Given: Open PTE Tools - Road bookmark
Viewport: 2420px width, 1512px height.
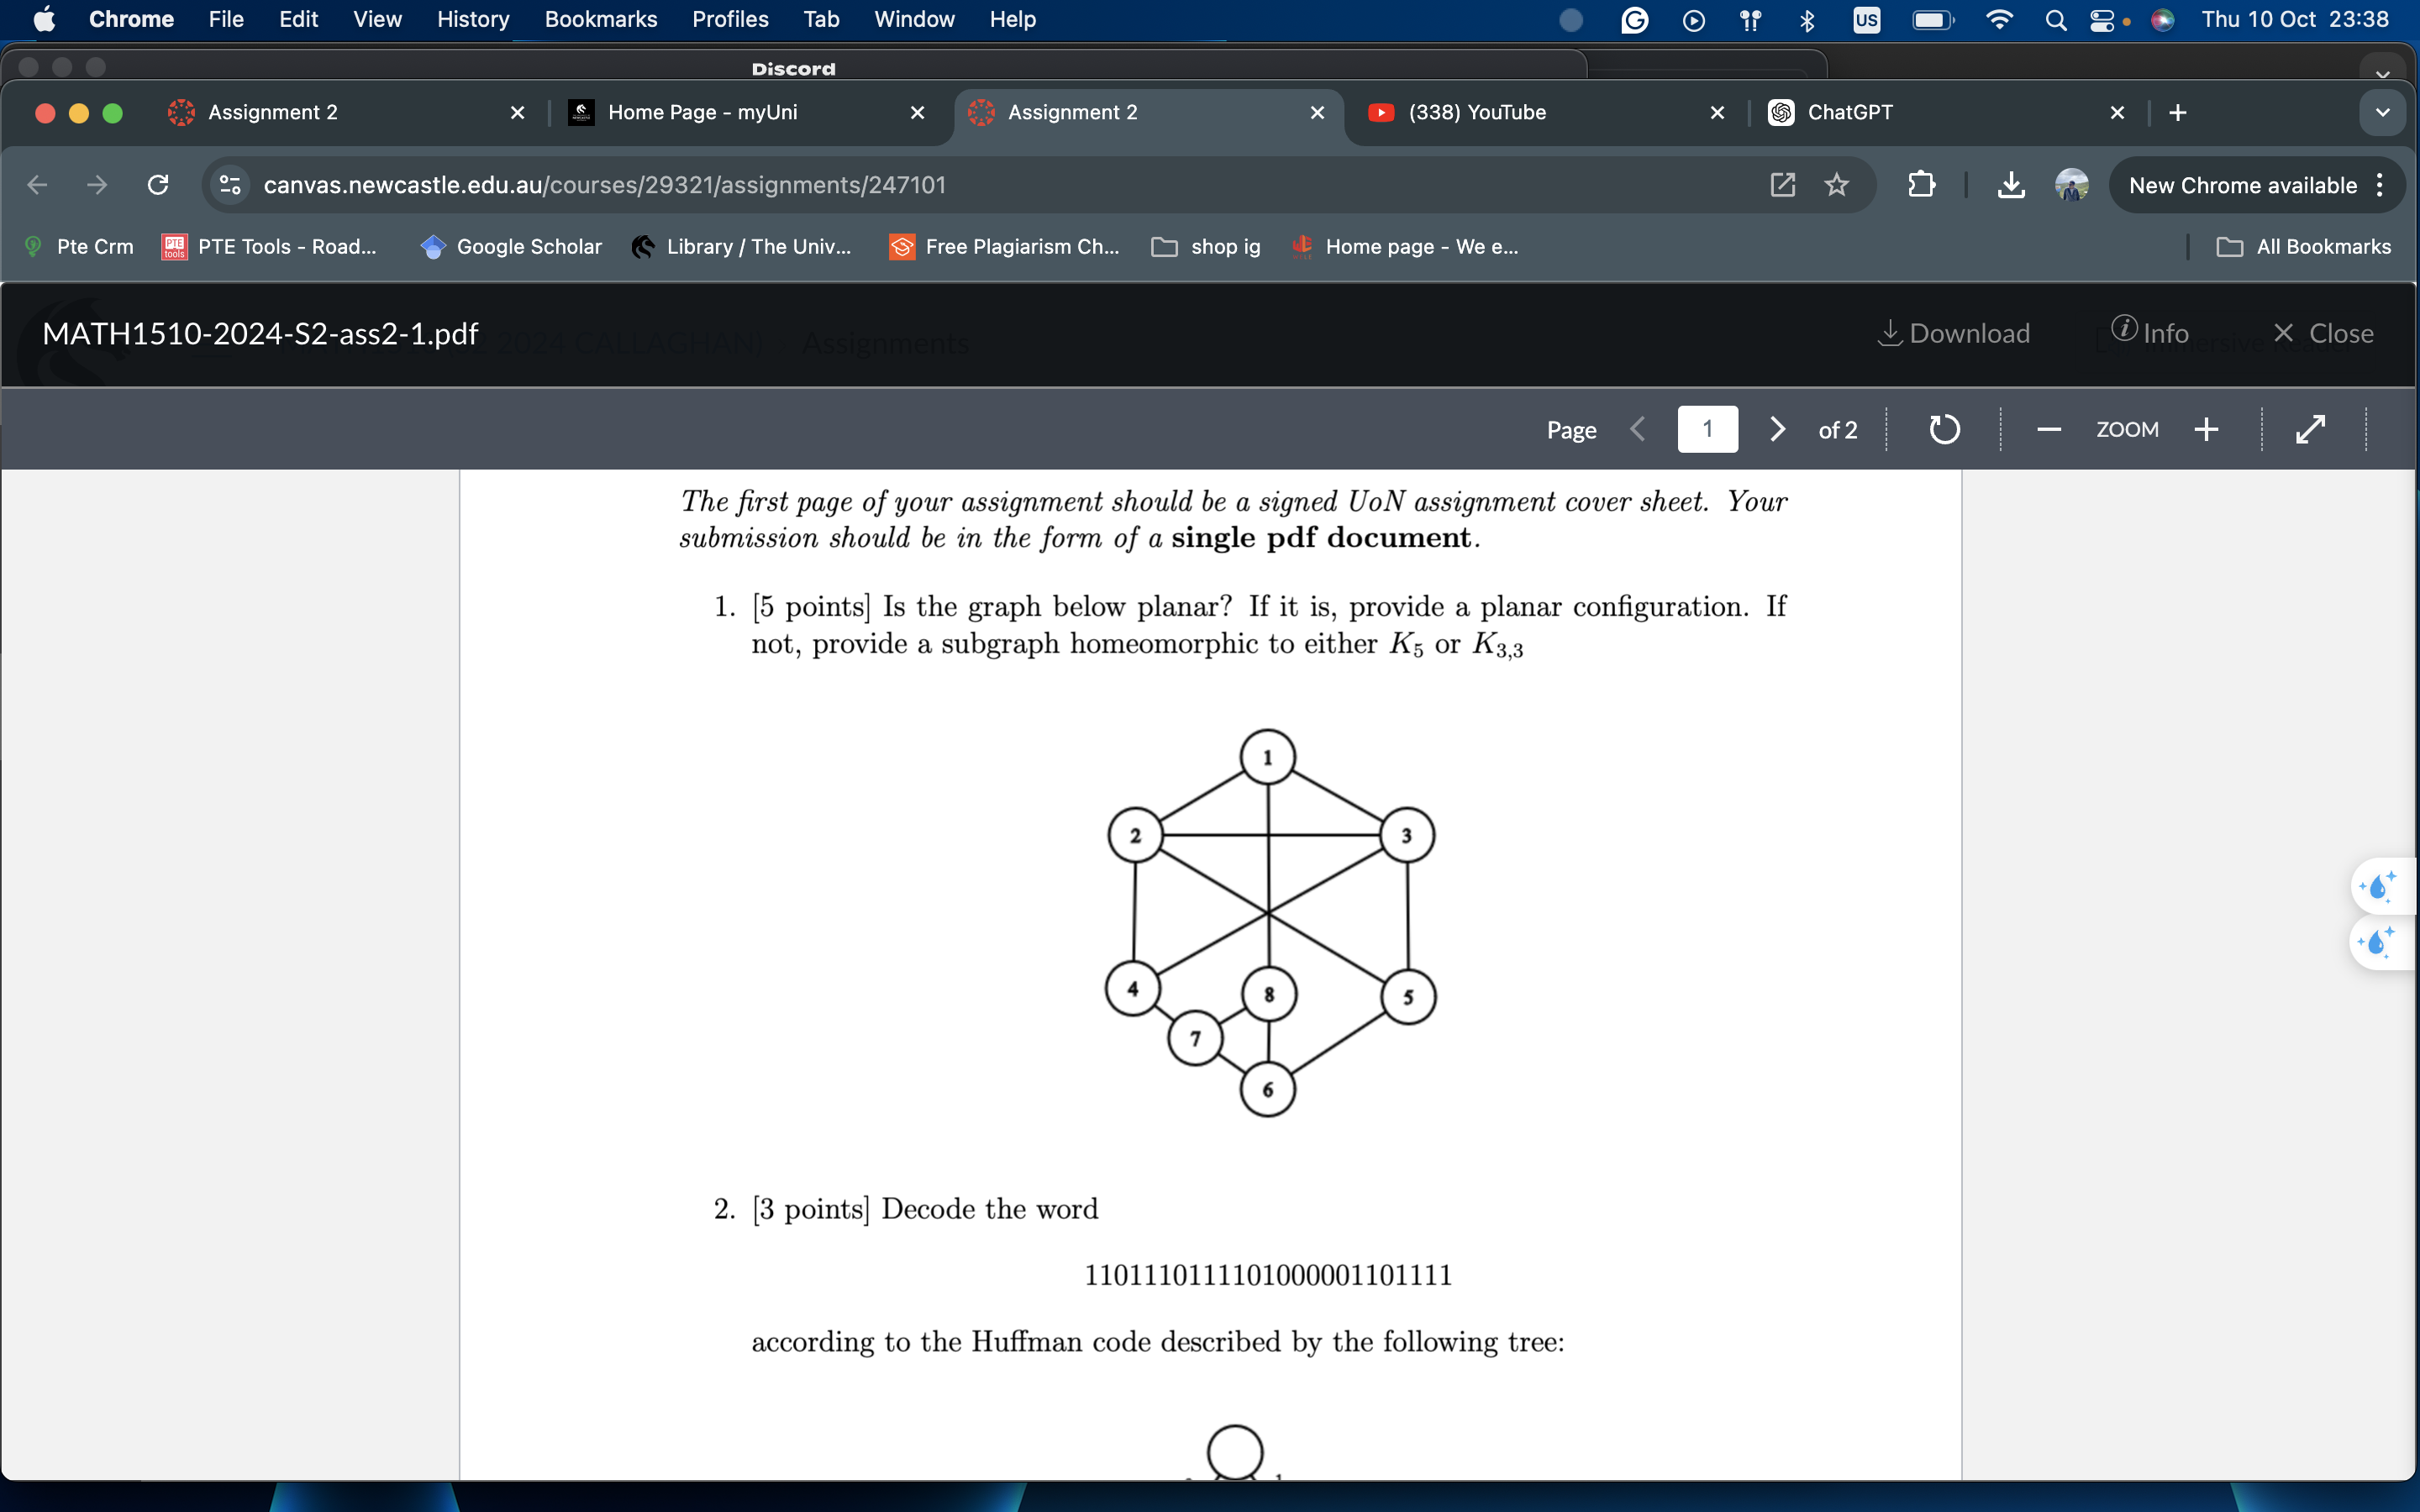Looking at the screenshot, I should pyautogui.click(x=269, y=246).
